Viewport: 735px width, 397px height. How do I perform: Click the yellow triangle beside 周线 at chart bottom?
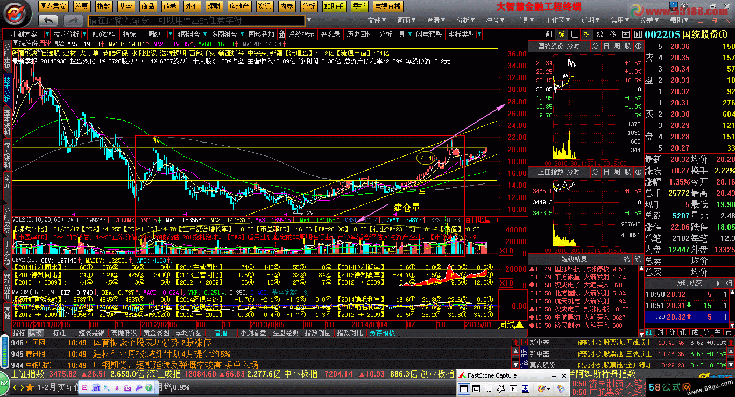520,324
